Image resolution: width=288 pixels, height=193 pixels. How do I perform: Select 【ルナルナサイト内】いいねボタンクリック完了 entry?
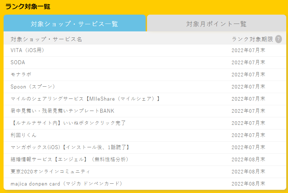[68, 123]
